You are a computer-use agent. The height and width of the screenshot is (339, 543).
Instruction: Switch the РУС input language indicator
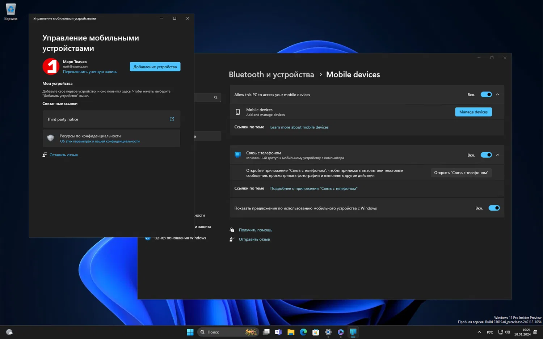click(x=490, y=332)
